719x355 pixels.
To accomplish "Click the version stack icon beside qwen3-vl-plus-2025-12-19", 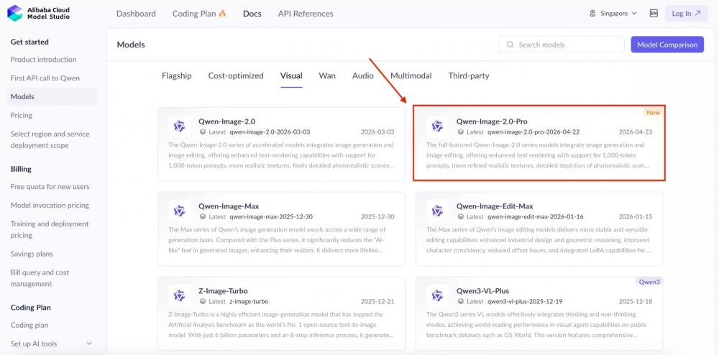I will pyautogui.click(x=461, y=301).
